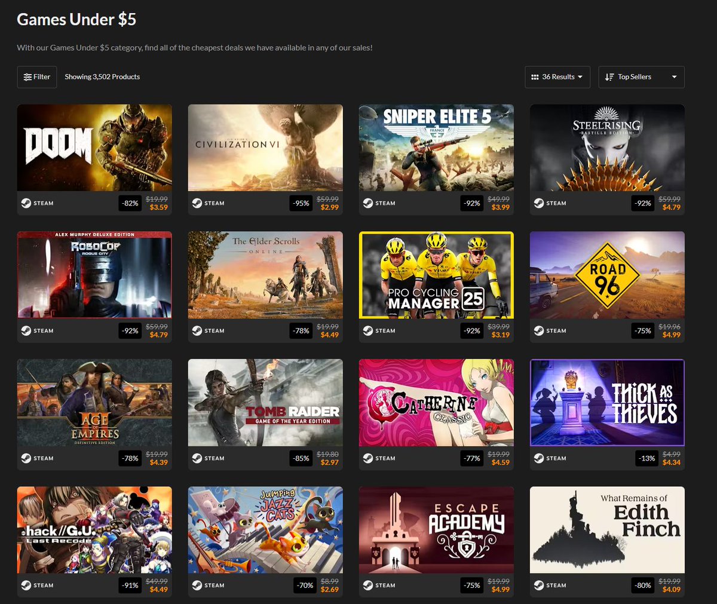717x604 pixels.
Task: Click the Steam icon under Elder Scrolls Online
Action: click(197, 330)
